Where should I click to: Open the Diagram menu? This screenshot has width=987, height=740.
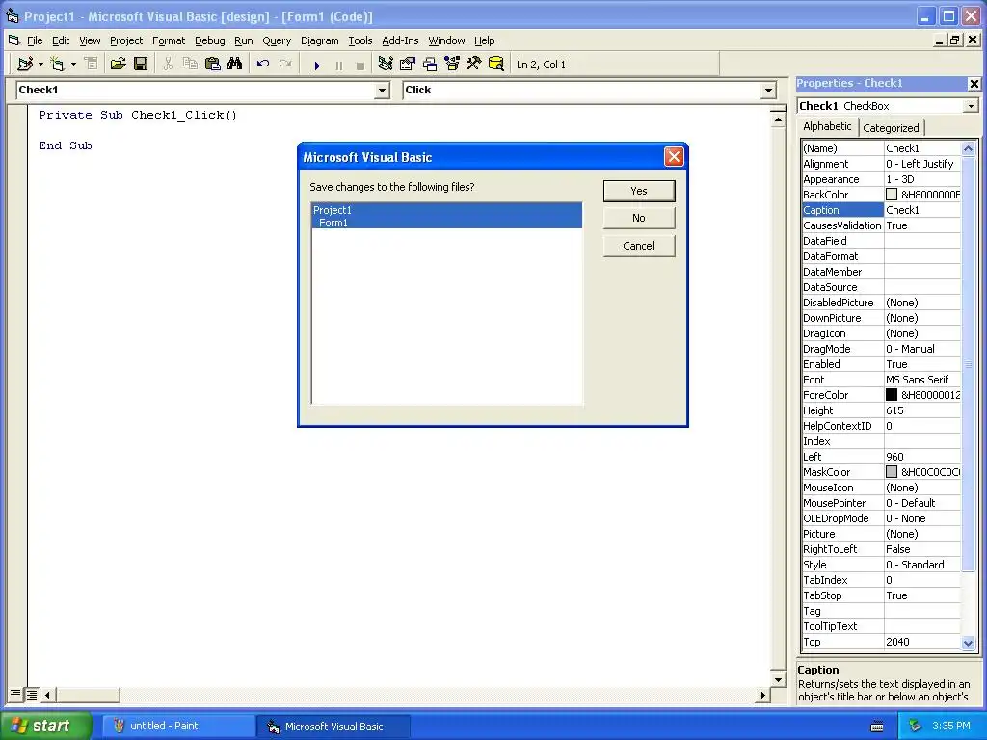click(319, 40)
